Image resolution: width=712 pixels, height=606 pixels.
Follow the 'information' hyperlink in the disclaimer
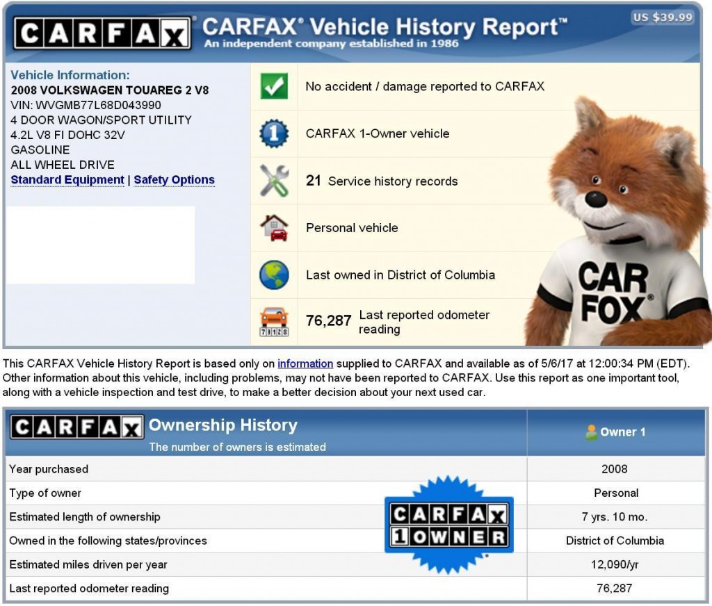coord(305,363)
